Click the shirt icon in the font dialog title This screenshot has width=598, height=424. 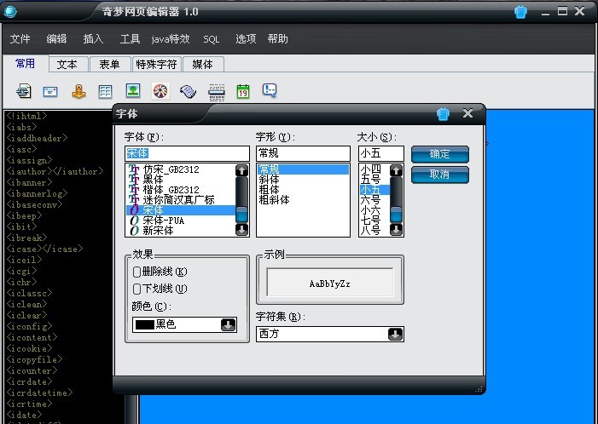[x=443, y=114]
